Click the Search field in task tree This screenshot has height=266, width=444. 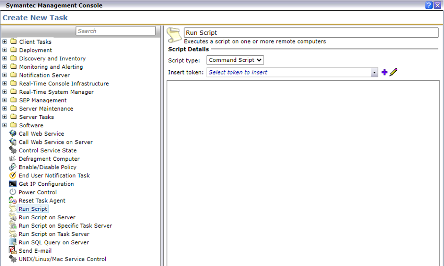[x=116, y=31]
